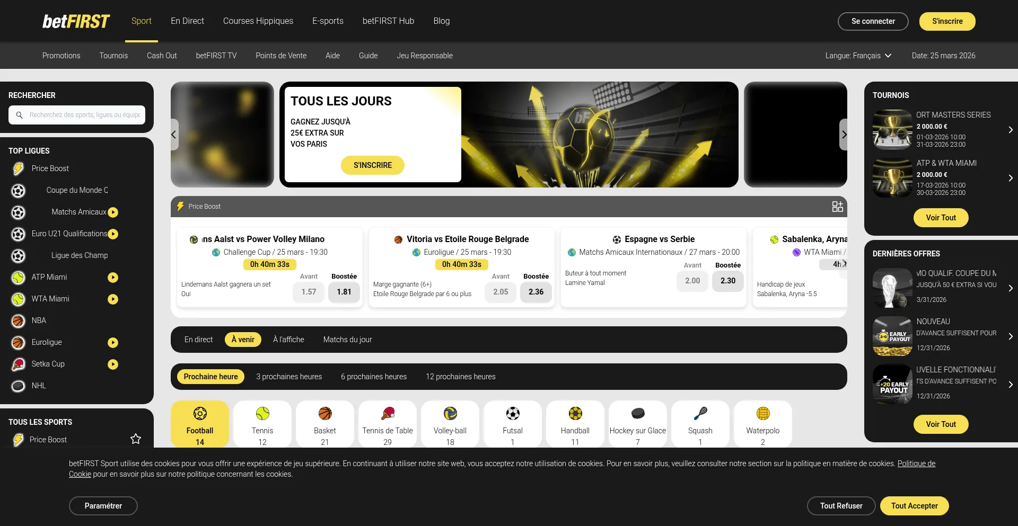Select 12 prochaines heures filter

[461, 377]
